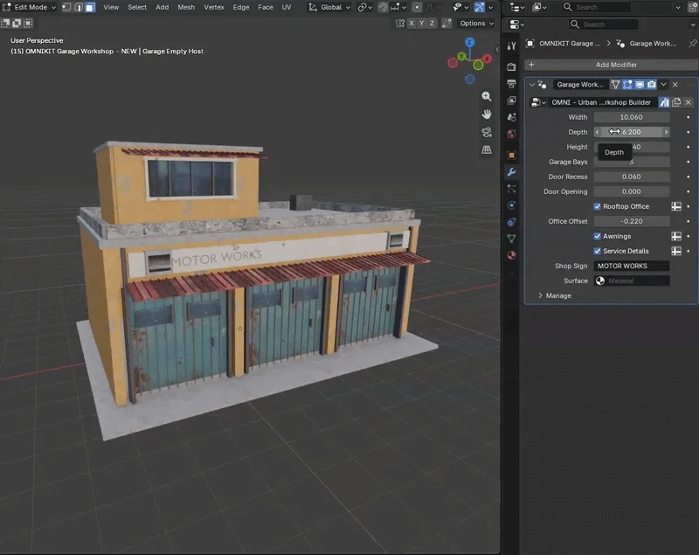The width and height of the screenshot is (699, 555).
Task: Open the Object Data properties tab
Action: 511,239
